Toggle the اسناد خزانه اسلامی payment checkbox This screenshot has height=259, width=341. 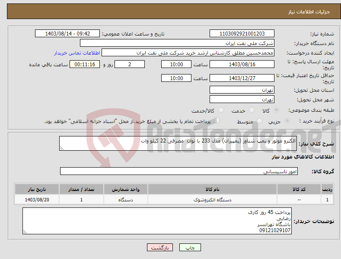(x=217, y=120)
